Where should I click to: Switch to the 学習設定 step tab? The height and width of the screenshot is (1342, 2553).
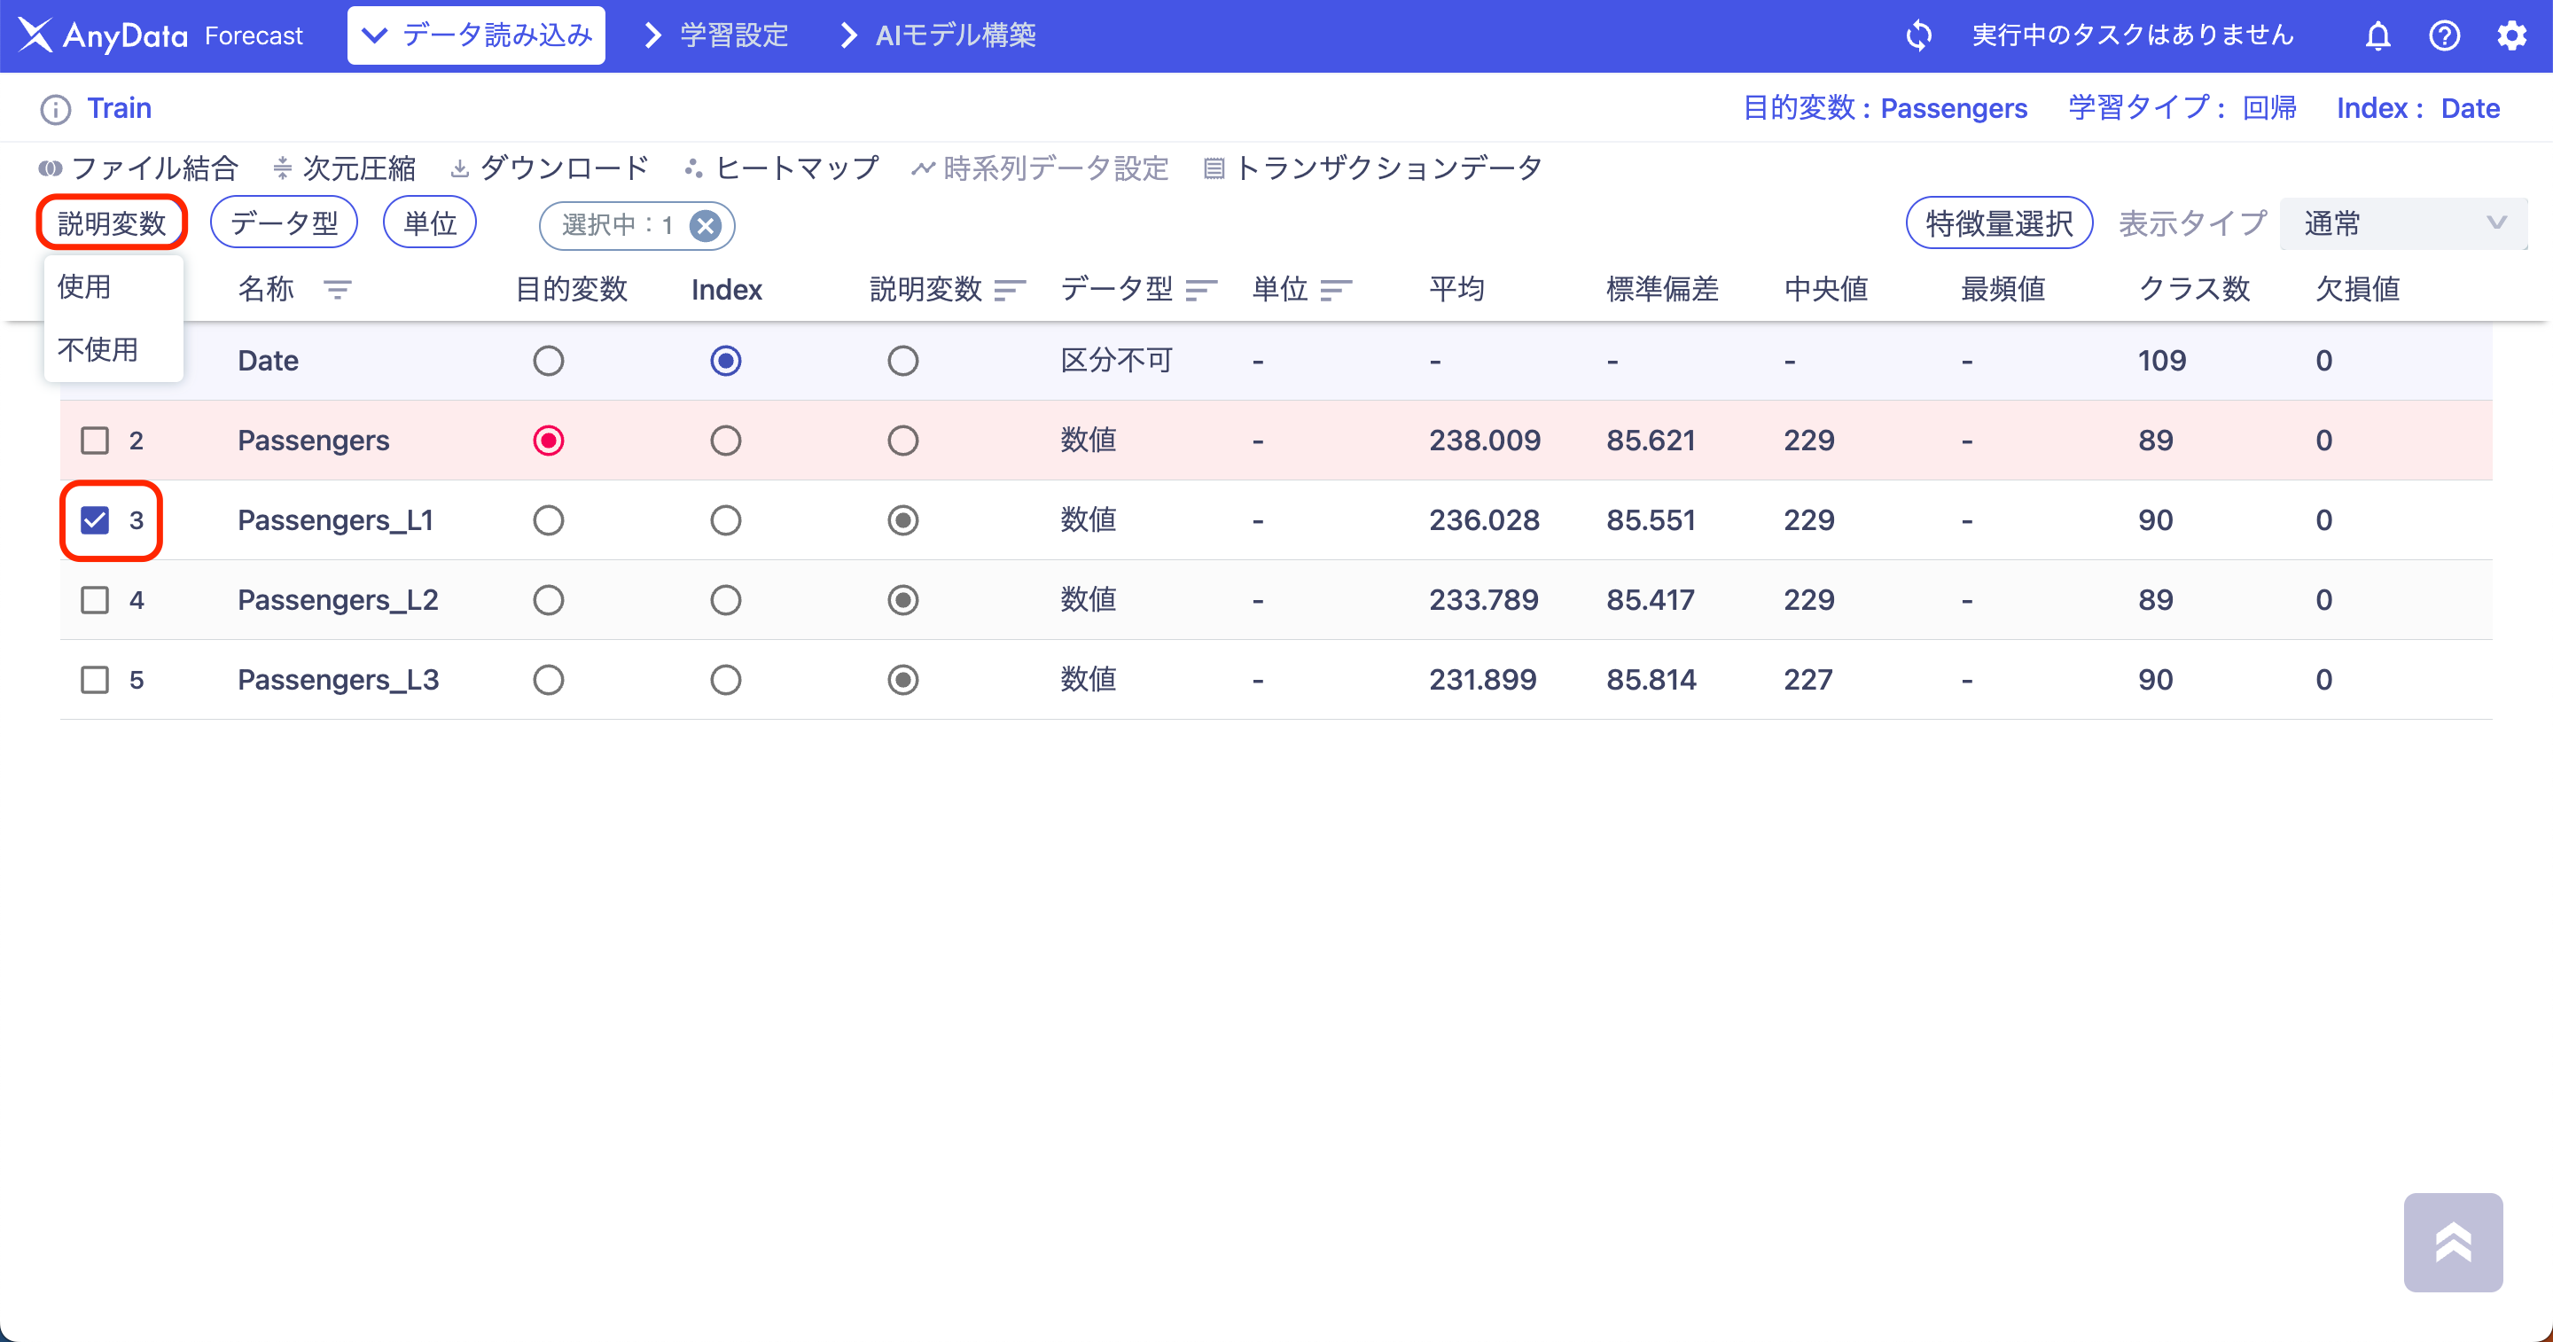pos(731,35)
